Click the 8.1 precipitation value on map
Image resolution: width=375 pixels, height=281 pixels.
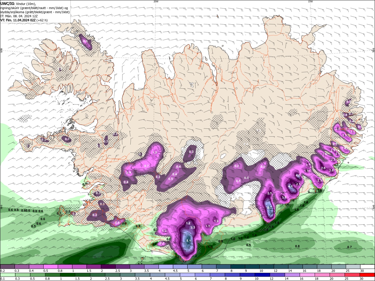pos(189,241)
